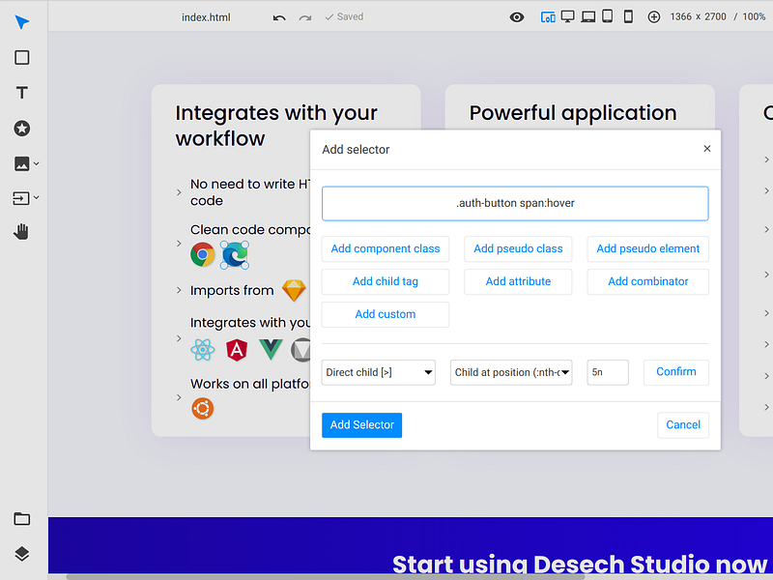
Task: Click the undo arrow
Action: pyautogui.click(x=279, y=17)
